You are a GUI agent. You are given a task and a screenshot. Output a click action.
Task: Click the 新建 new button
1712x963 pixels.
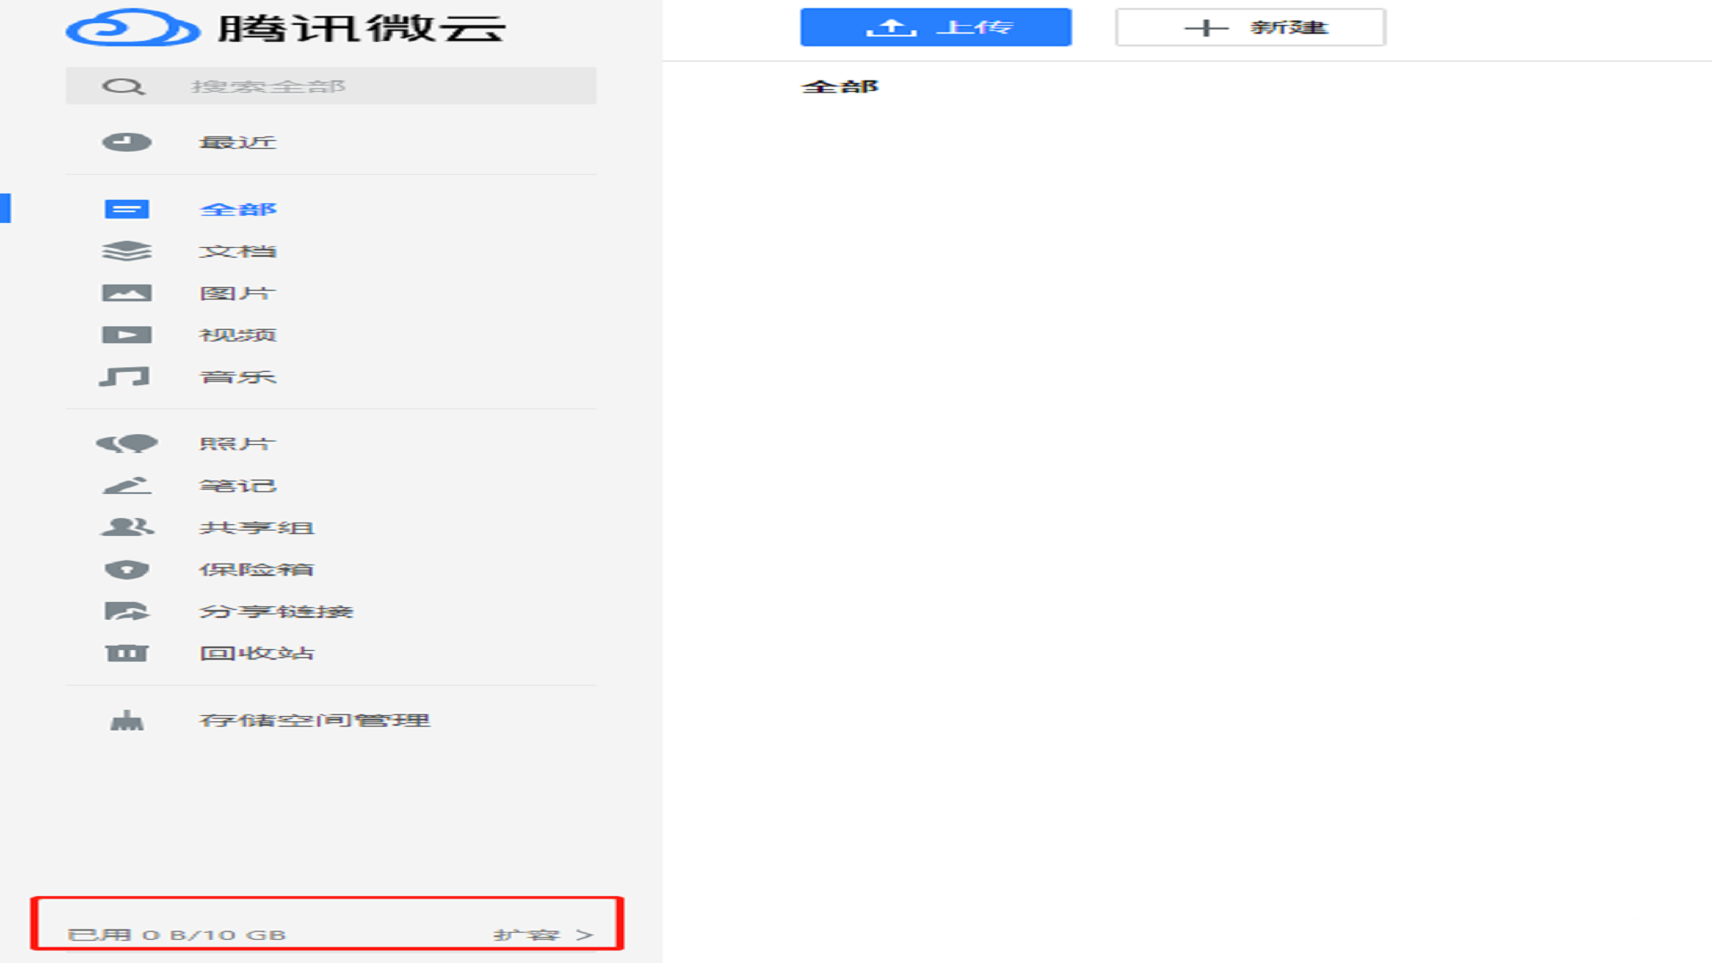[1250, 28]
